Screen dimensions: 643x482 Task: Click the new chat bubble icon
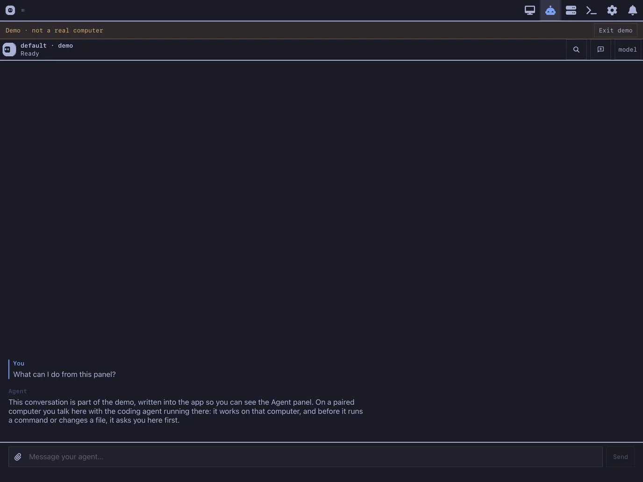[600, 50]
